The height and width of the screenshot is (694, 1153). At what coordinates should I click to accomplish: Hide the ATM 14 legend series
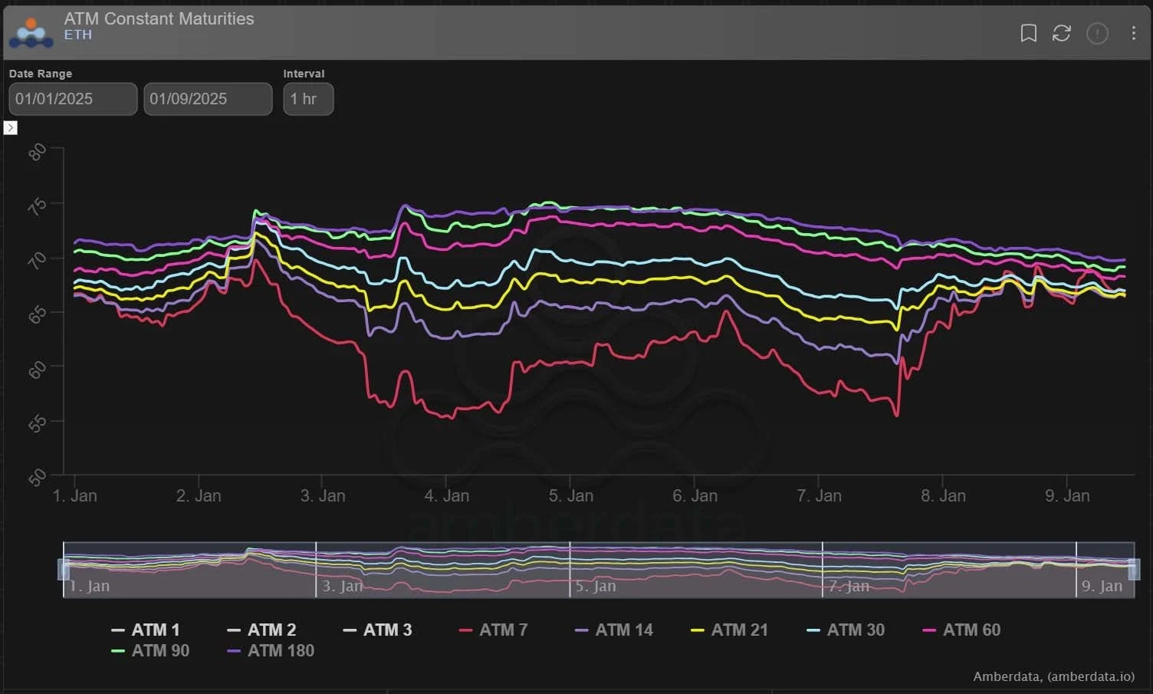pos(614,630)
